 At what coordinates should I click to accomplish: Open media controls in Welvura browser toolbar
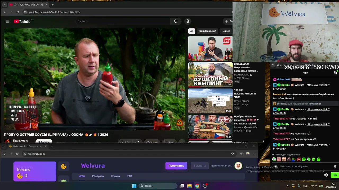tap(241, 154)
